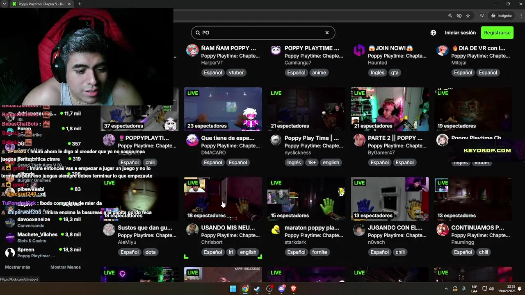The image size is (525, 295).
Task: Select the vtuber tag under HarperVT
Action: pyautogui.click(x=236, y=73)
